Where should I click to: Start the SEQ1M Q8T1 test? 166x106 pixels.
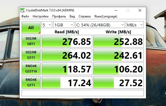pos(31,41)
